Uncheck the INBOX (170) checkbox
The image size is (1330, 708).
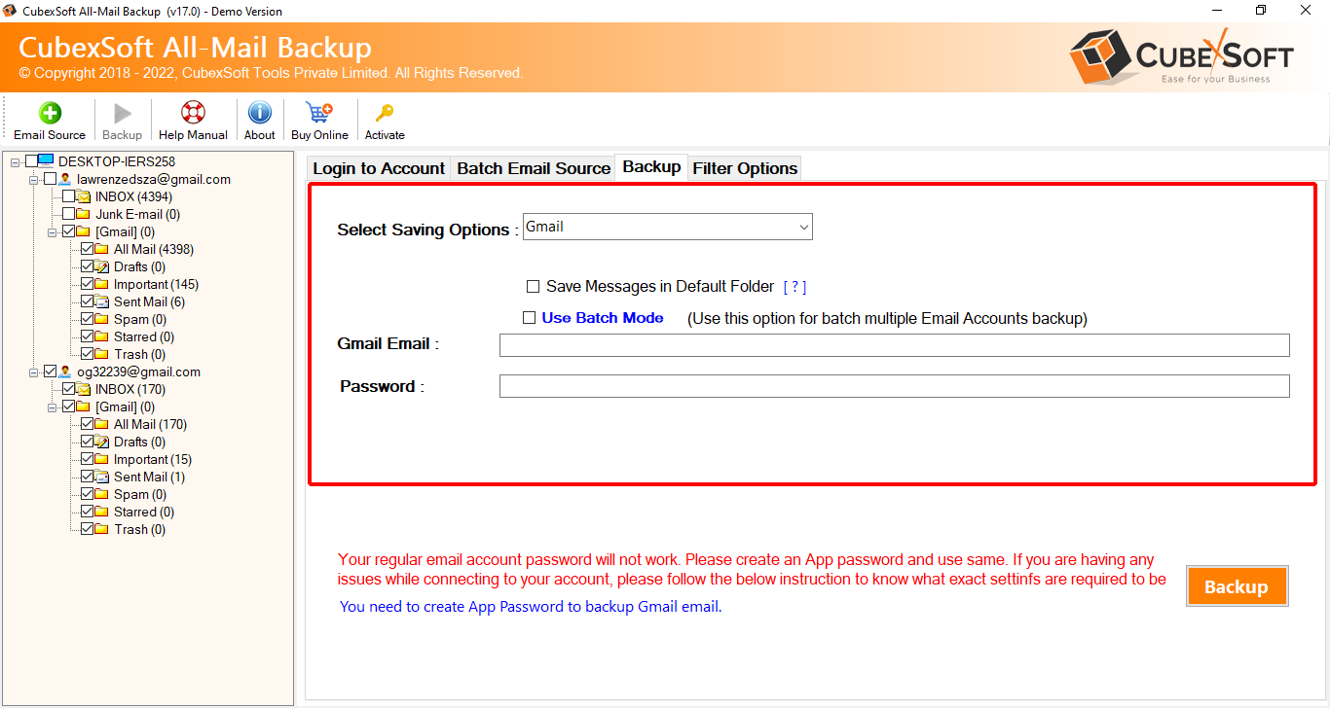69,389
